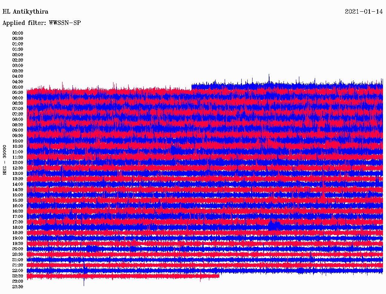Click the 23:00 time label
This screenshot has height=294, width=386.
click(18, 281)
